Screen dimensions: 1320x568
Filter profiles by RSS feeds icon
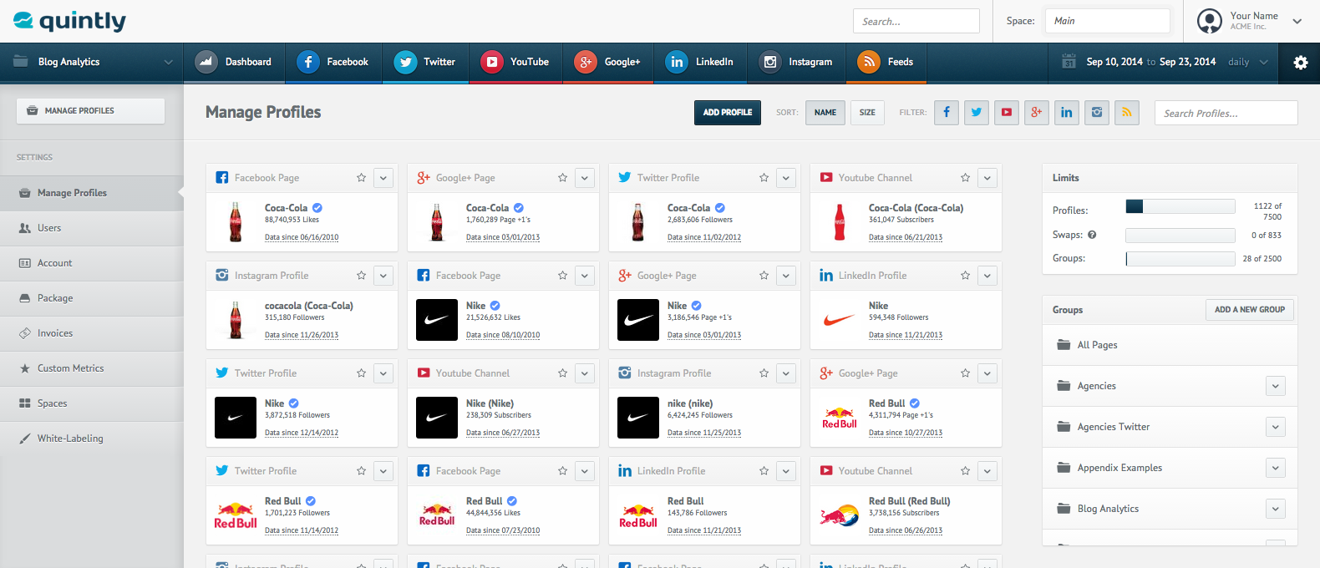(1127, 113)
